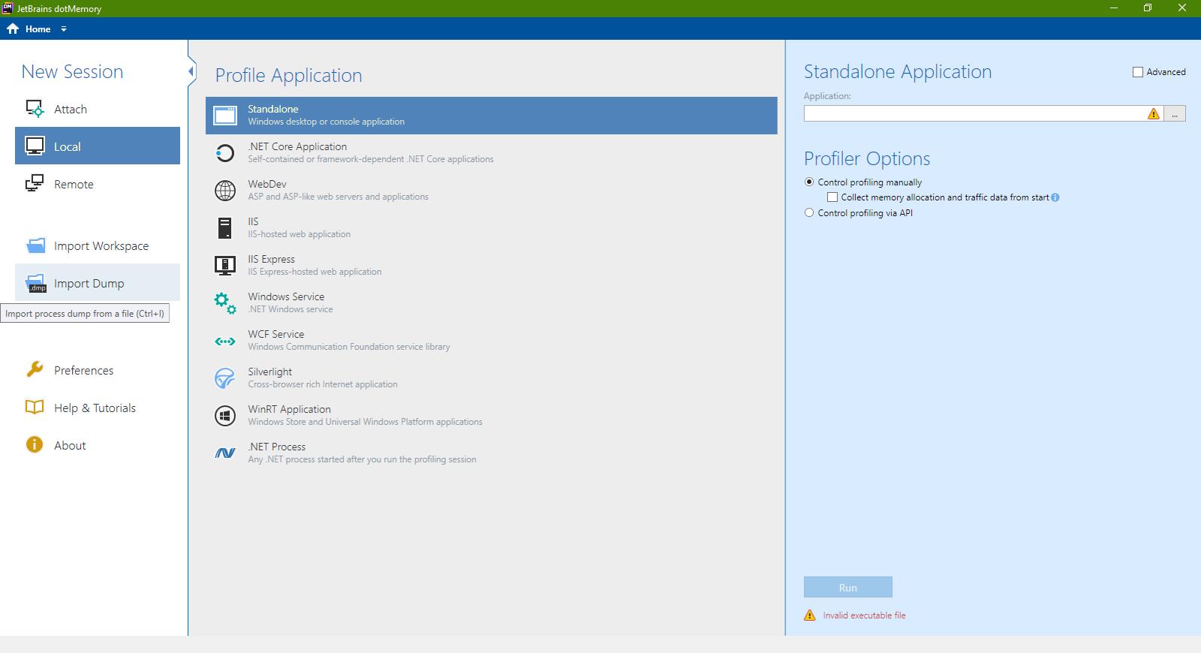
Task: Click the WCF Service icon
Action: (x=224, y=341)
